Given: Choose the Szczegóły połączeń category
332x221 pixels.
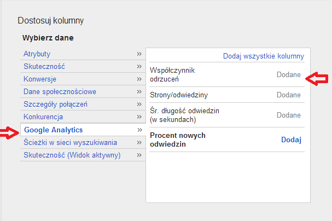Looking at the screenshot, I should 56,104.
